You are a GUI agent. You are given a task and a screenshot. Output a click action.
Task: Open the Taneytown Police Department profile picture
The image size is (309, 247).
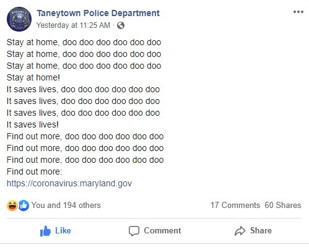(19, 19)
